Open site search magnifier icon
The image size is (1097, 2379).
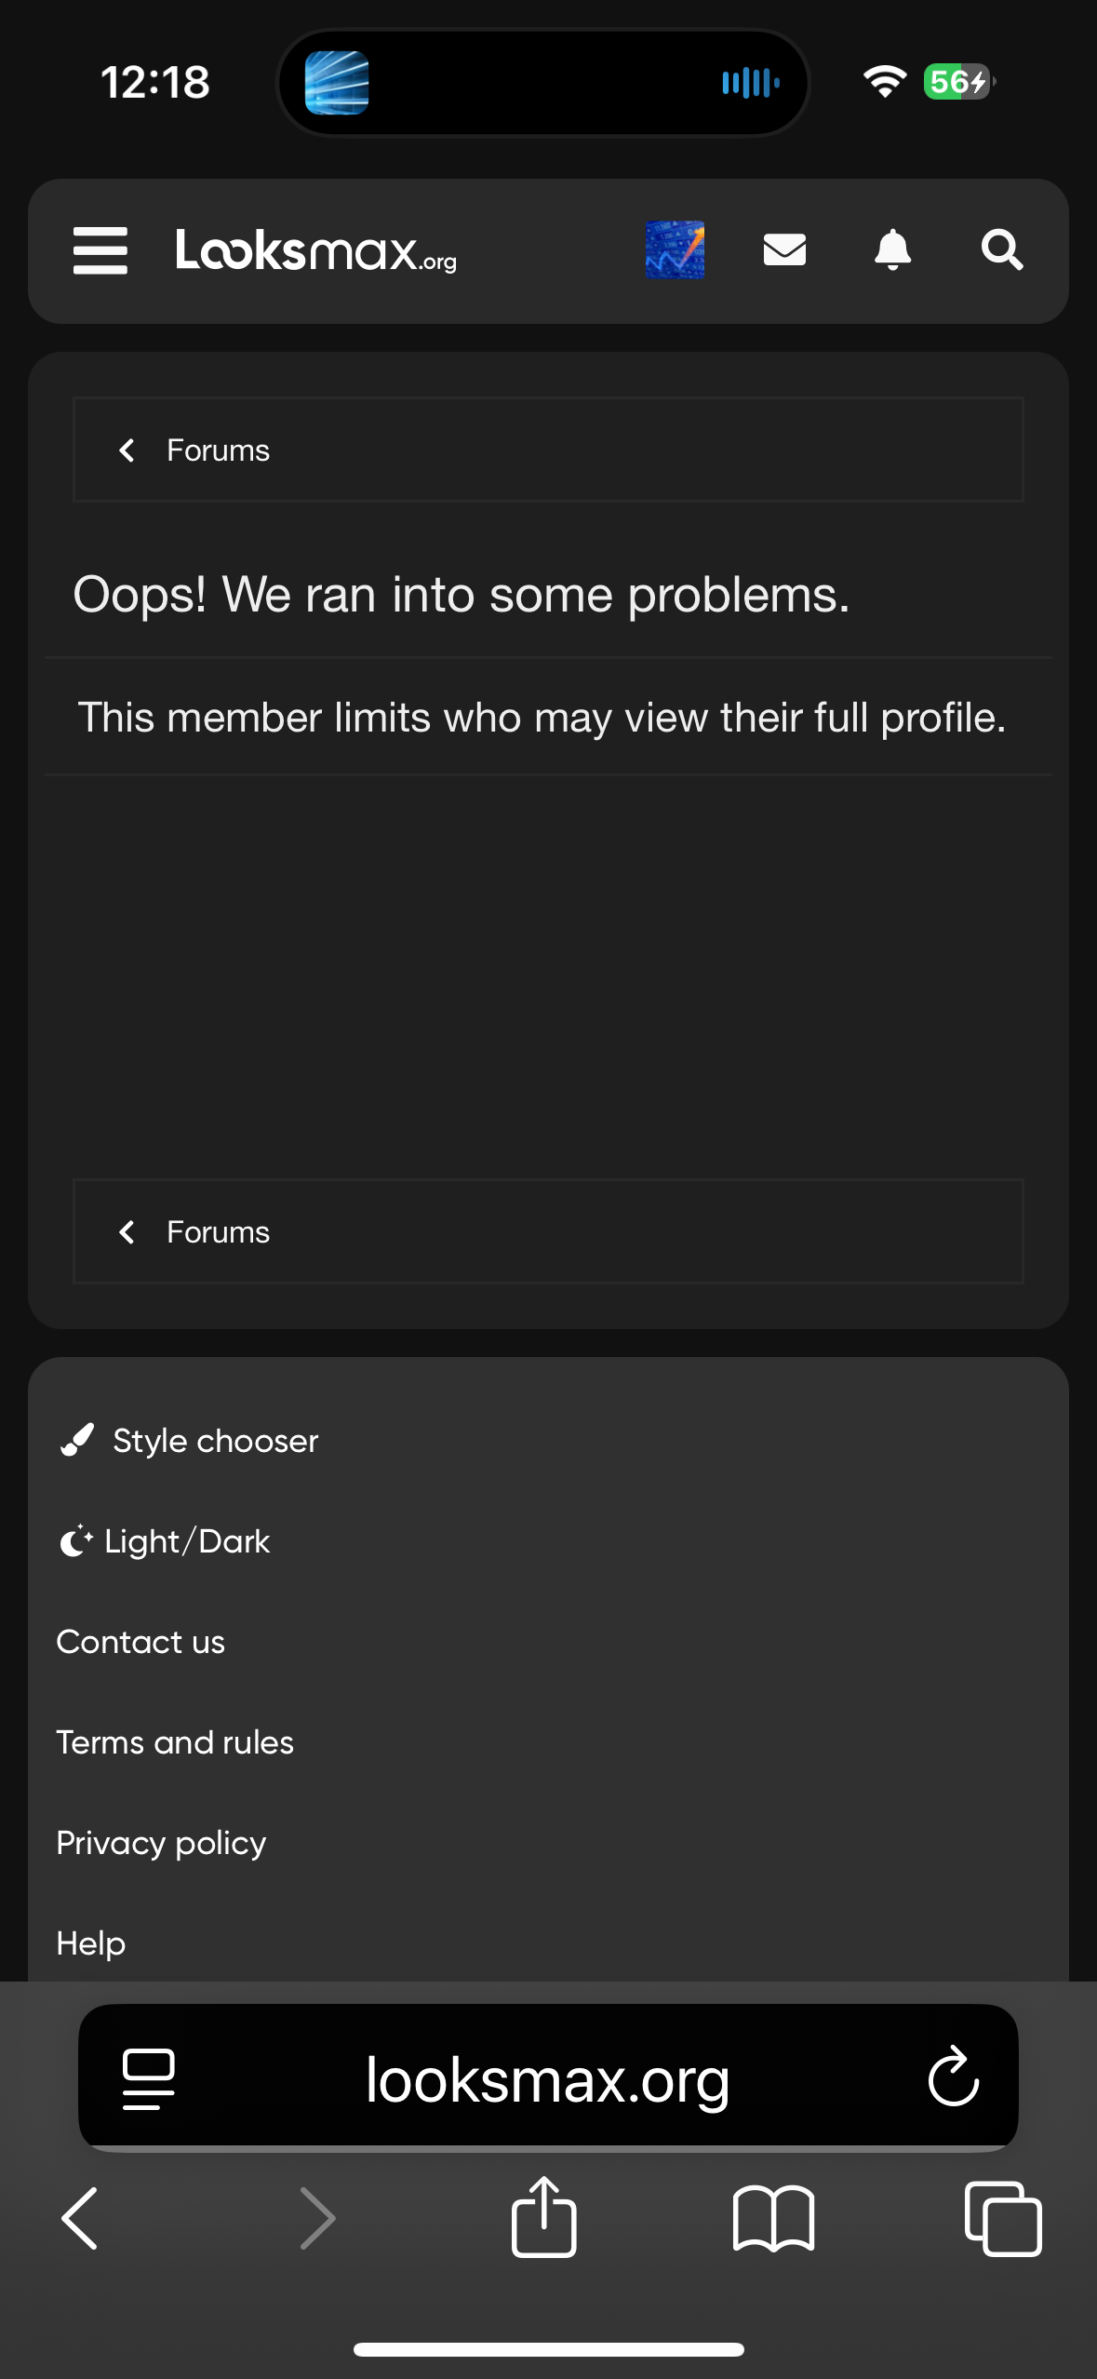pos(1002,249)
